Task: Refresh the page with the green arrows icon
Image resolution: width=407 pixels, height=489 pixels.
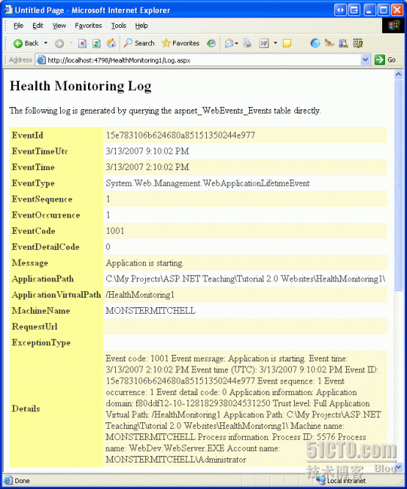Action: (97, 43)
